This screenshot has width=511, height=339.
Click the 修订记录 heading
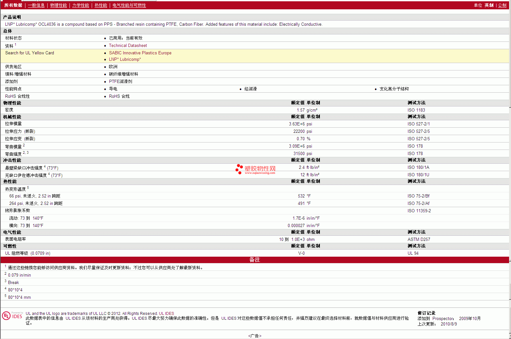coord(426,313)
